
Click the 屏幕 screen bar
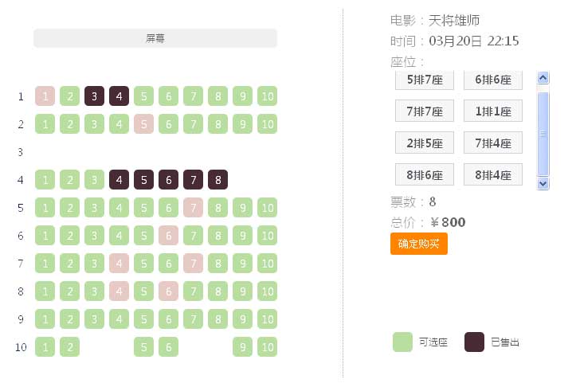(155, 38)
